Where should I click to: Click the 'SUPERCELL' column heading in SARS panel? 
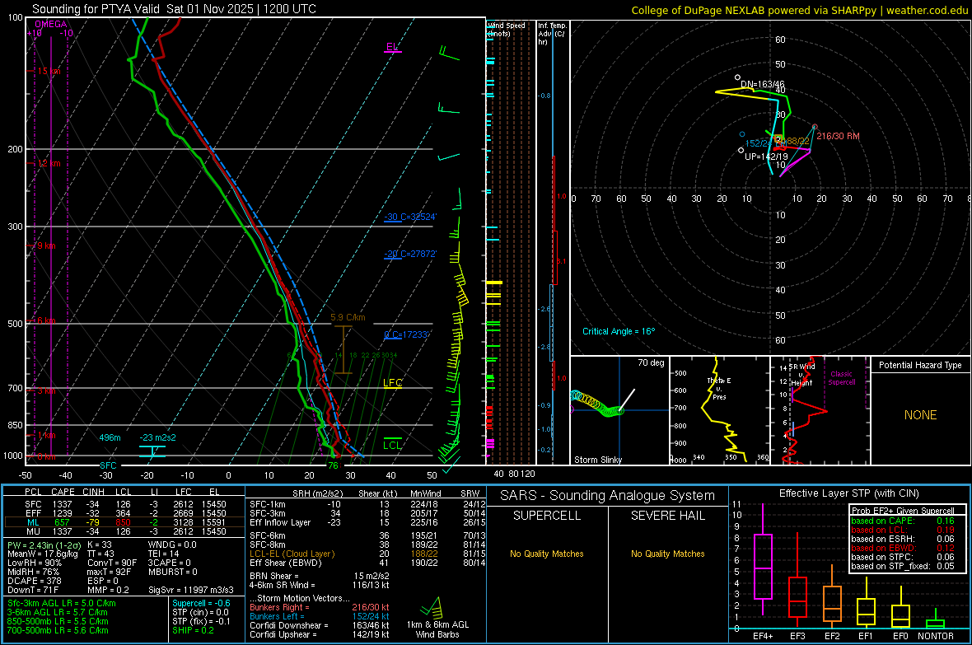547,516
